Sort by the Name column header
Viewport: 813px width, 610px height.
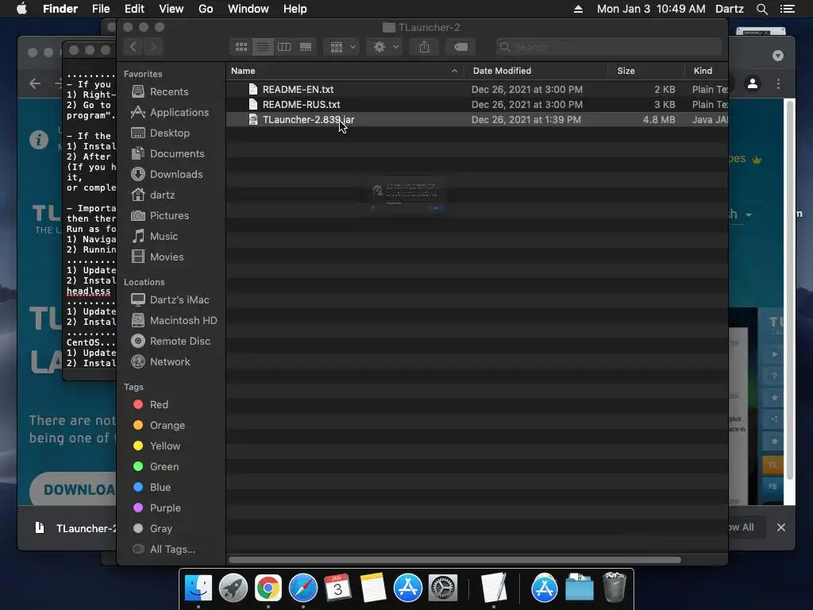[x=345, y=71]
